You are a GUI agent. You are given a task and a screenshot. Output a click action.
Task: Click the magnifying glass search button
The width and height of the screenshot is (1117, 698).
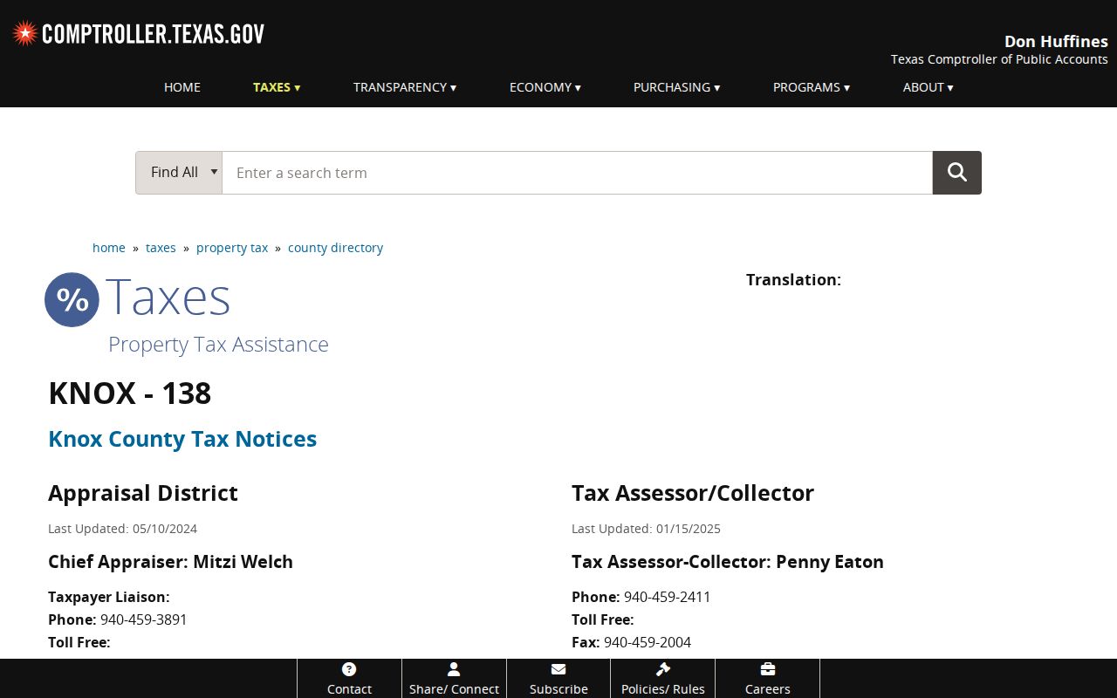[x=957, y=173]
